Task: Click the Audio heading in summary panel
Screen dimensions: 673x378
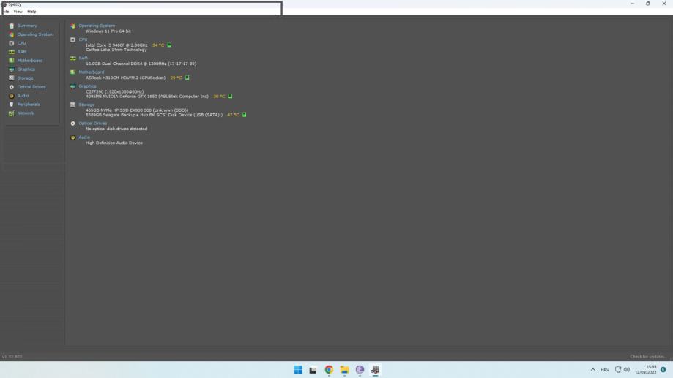Action: 84,137
